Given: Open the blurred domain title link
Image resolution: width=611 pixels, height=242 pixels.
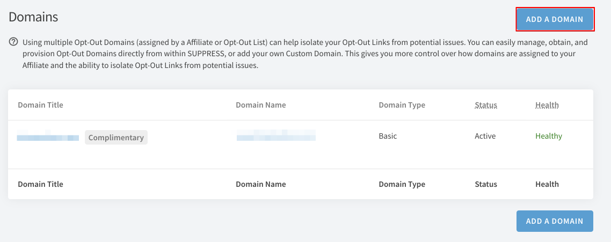Looking at the screenshot, I should point(48,138).
